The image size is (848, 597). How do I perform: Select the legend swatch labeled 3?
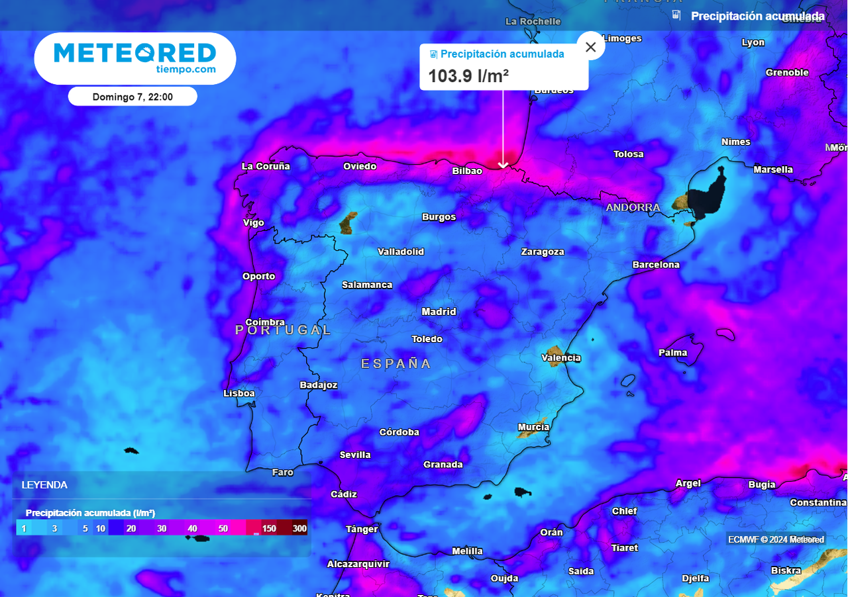pyautogui.click(x=54, y=528)
